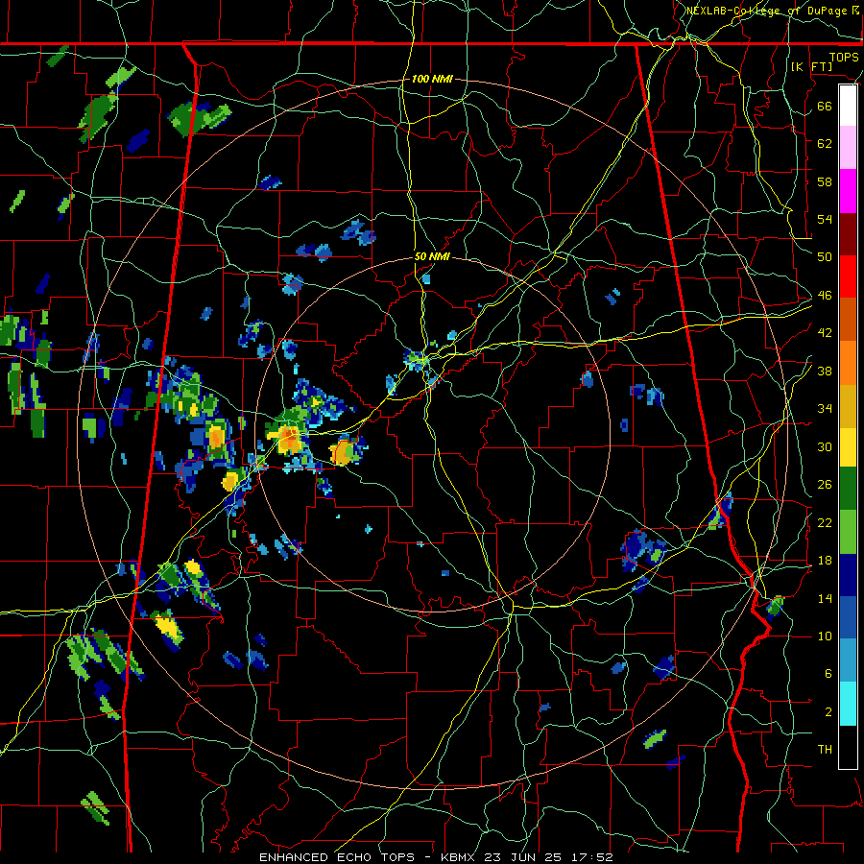864x864 pixels.
Task: Click the 10 legend label
Action: coord(825,636)
